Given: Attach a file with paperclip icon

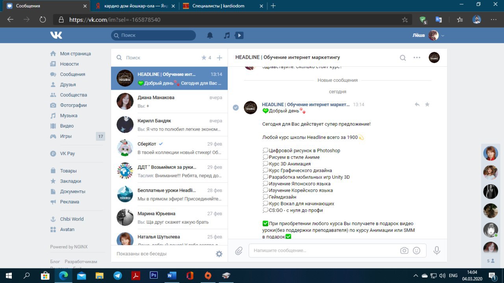Looking at the screenshot, I should (x=239, y=251).
